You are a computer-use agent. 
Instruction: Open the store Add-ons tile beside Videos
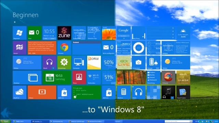tap(64, 92)
